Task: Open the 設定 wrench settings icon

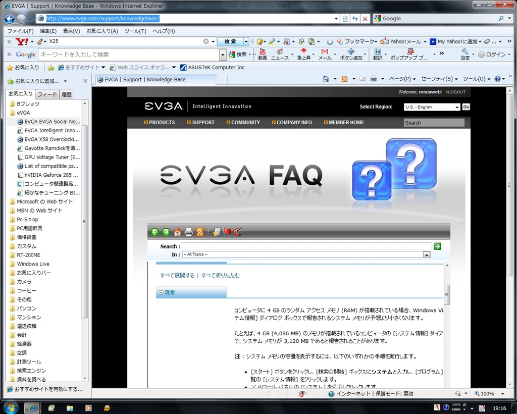Action: (465, 55)
